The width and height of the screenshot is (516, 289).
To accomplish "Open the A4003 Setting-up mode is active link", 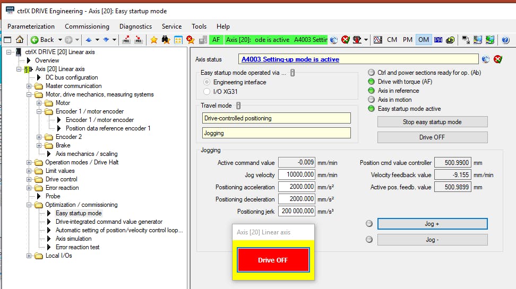I will [290, 59].
